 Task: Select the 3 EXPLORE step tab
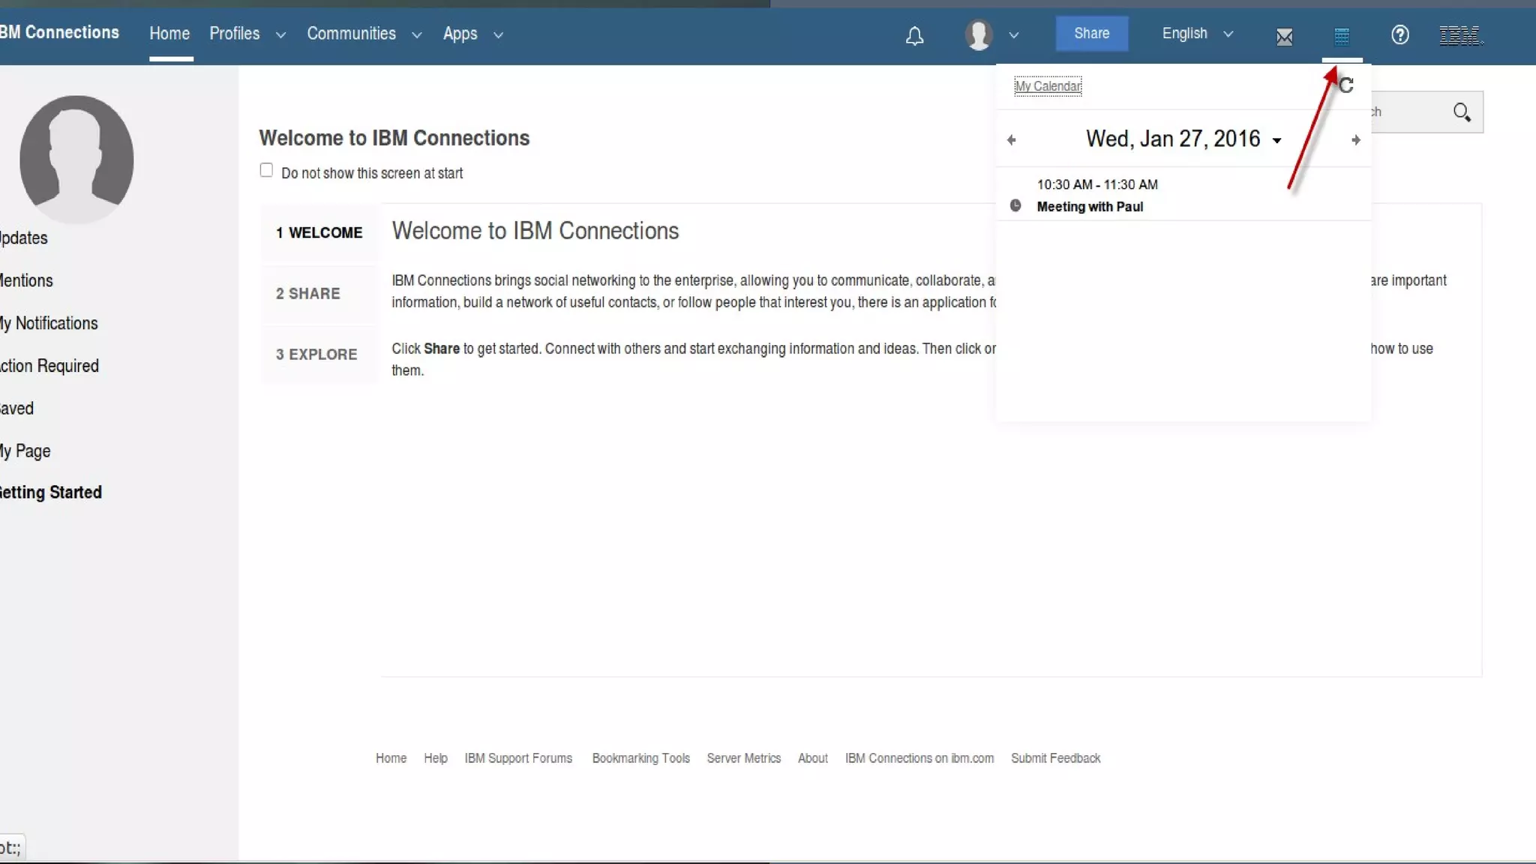(x=319, y=354)
